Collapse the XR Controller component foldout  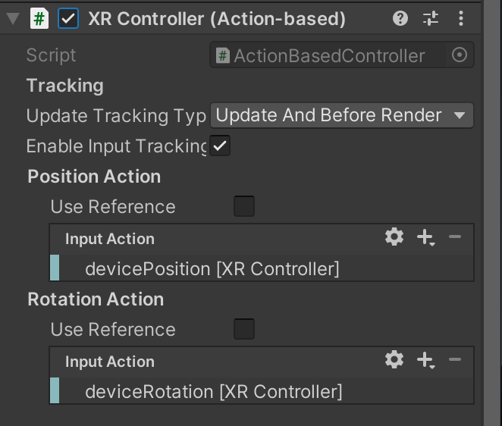13,18
